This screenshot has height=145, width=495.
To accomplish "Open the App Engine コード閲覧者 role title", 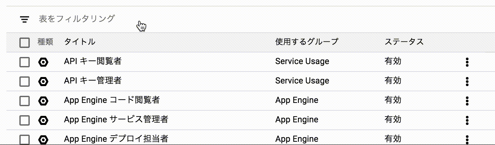I will (112, 100).
